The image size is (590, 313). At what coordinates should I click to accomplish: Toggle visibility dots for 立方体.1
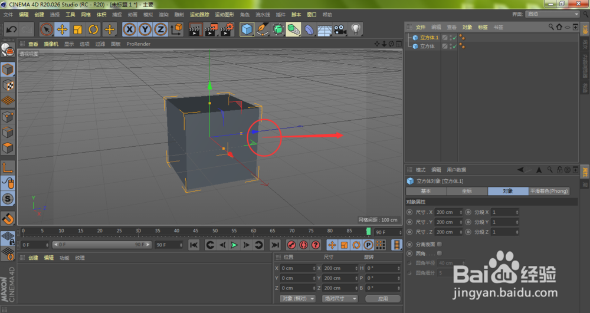pyautogui.click(x=451, y=38)
